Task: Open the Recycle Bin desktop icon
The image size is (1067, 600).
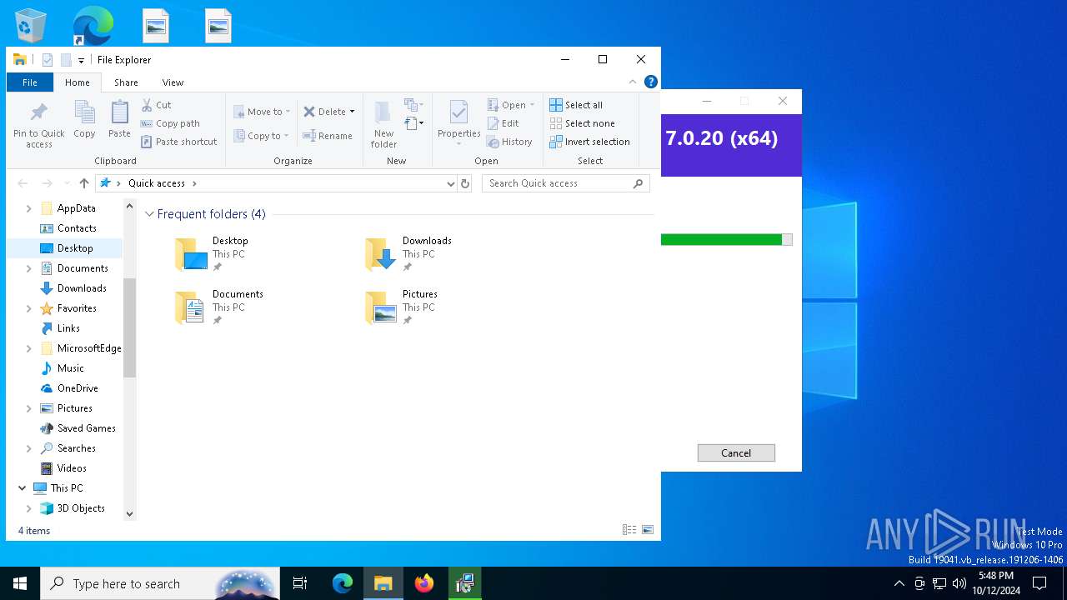Action: coord(31,26)
